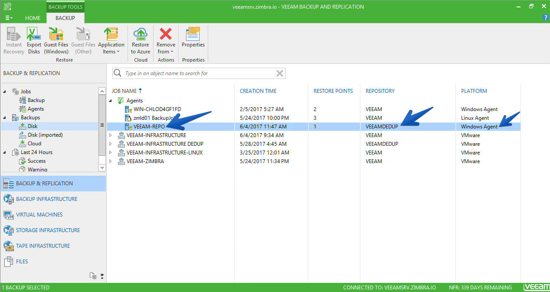Select the Warning tree item
550x292 pixels.
point(37,169)
